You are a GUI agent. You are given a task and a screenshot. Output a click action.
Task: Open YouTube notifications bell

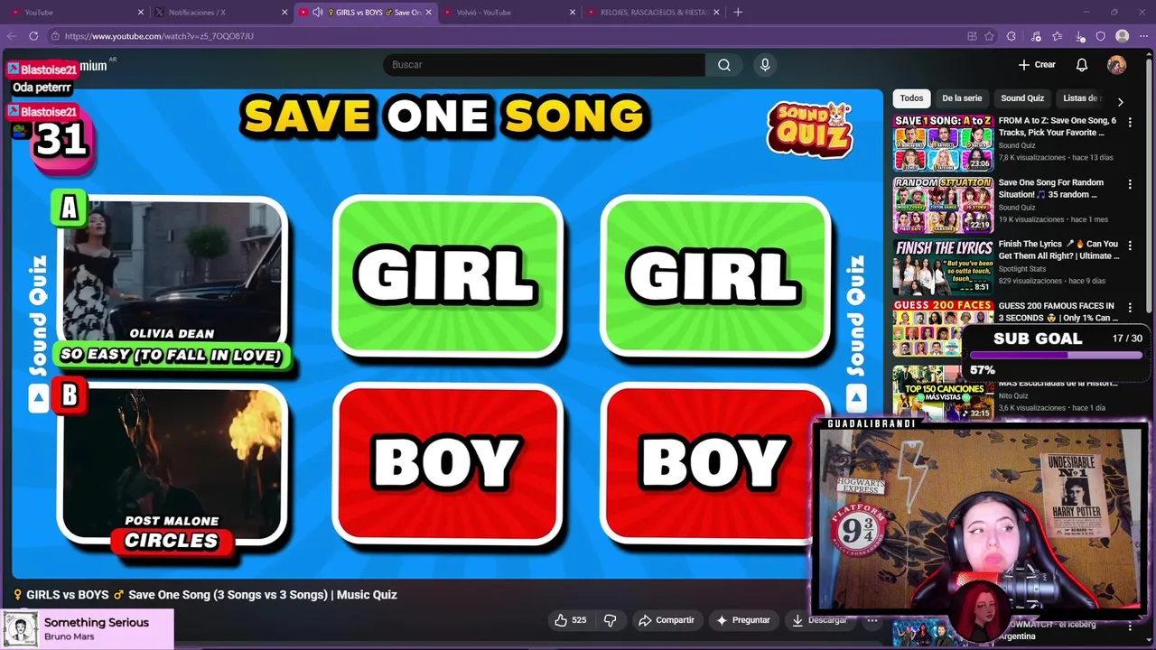1082,65
